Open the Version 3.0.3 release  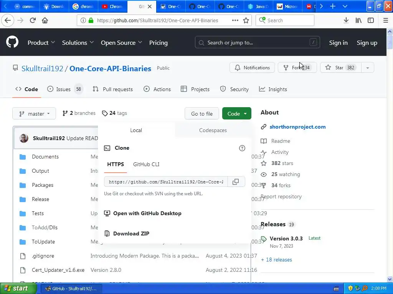click(x=286, y=238)
